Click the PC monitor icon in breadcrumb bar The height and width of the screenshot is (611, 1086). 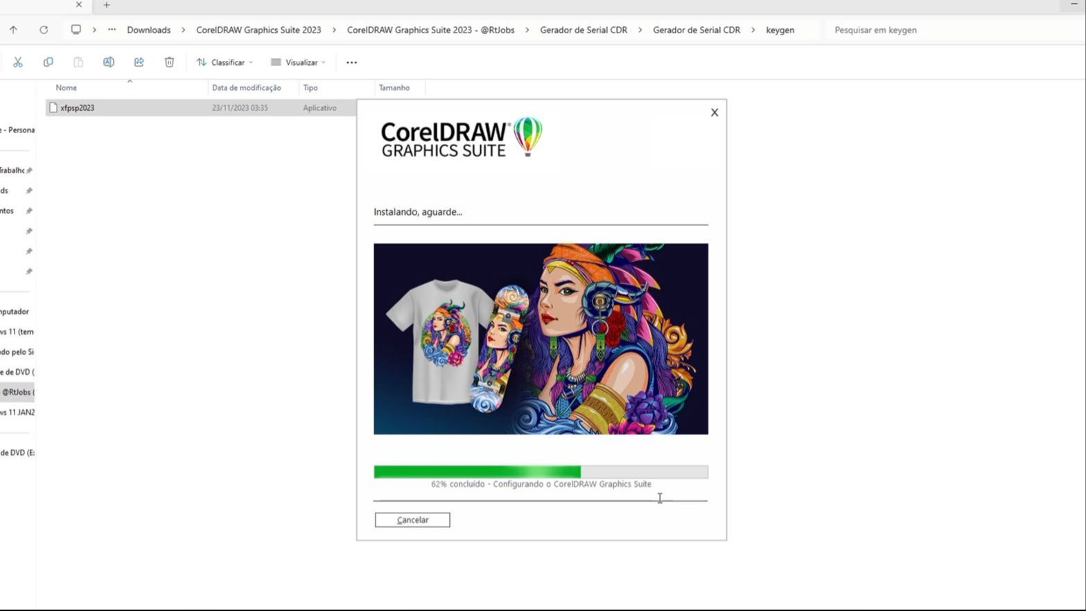(x=76, y=30)
